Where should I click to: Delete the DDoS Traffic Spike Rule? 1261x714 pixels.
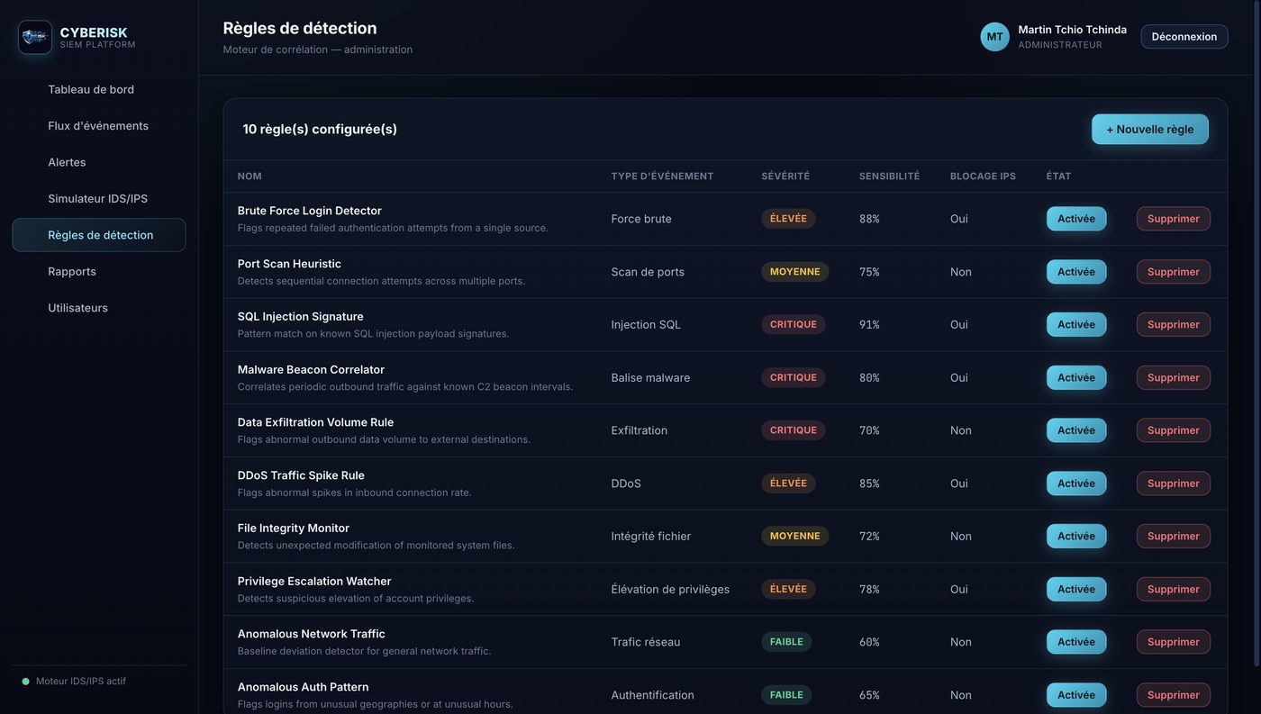tap(1174, 484)
